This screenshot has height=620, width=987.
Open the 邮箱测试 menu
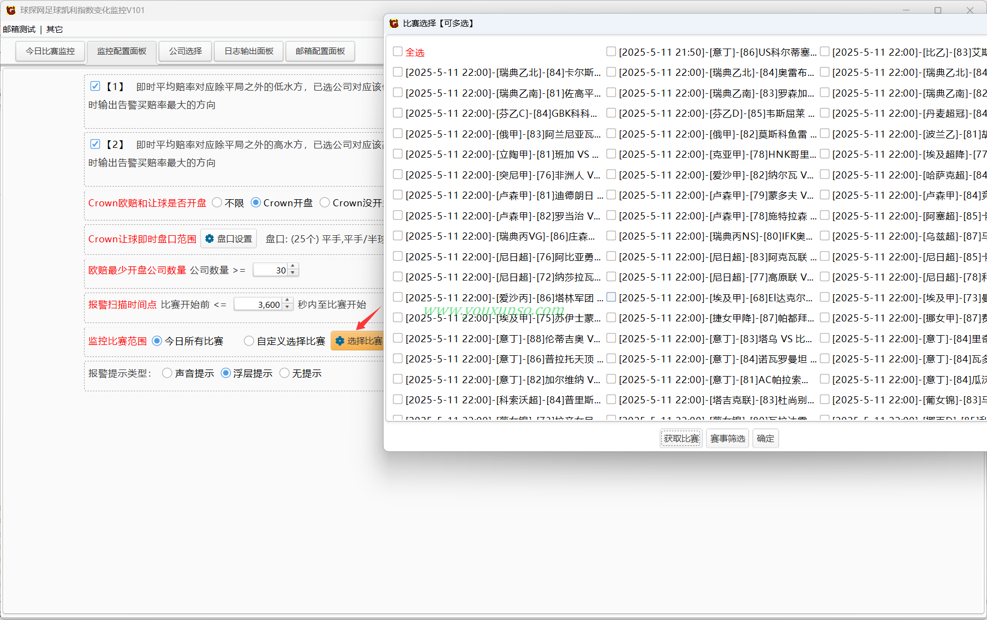pyautogui.click(x=19, y=29)
